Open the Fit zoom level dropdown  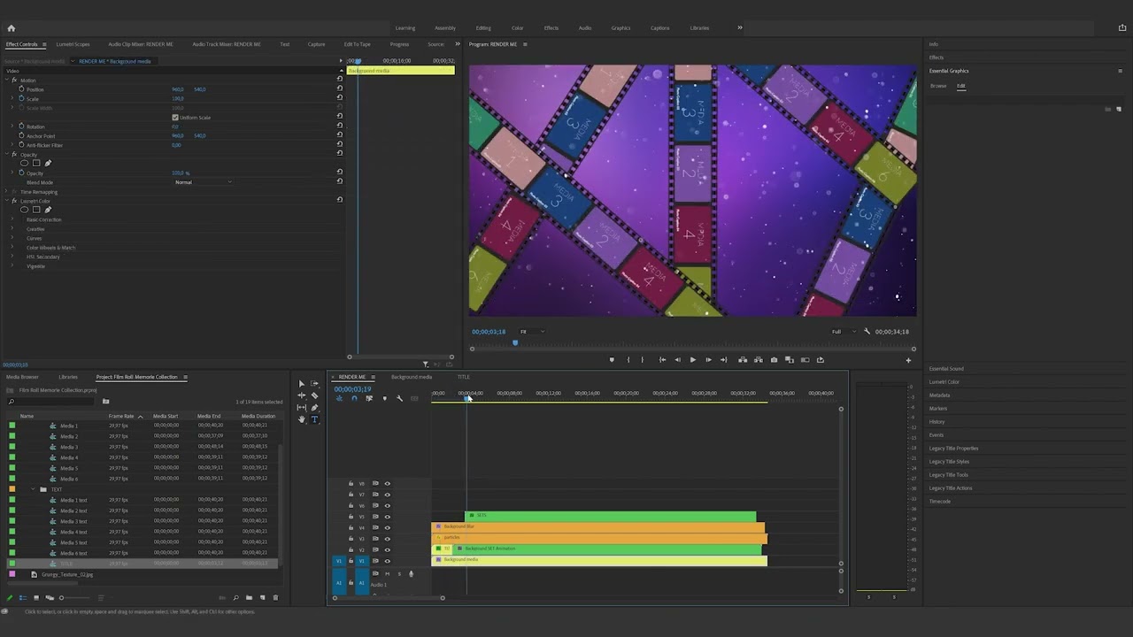point(531,332)
